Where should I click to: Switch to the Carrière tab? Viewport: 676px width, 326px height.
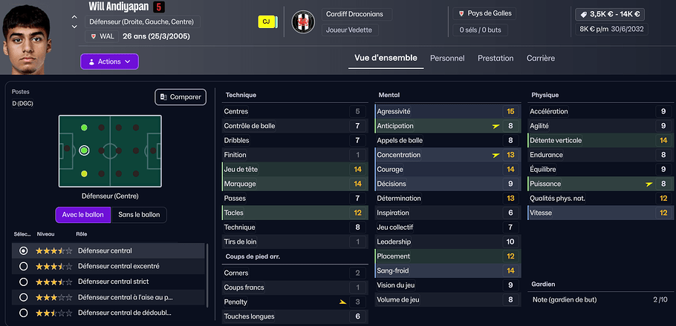coord(540,58)
